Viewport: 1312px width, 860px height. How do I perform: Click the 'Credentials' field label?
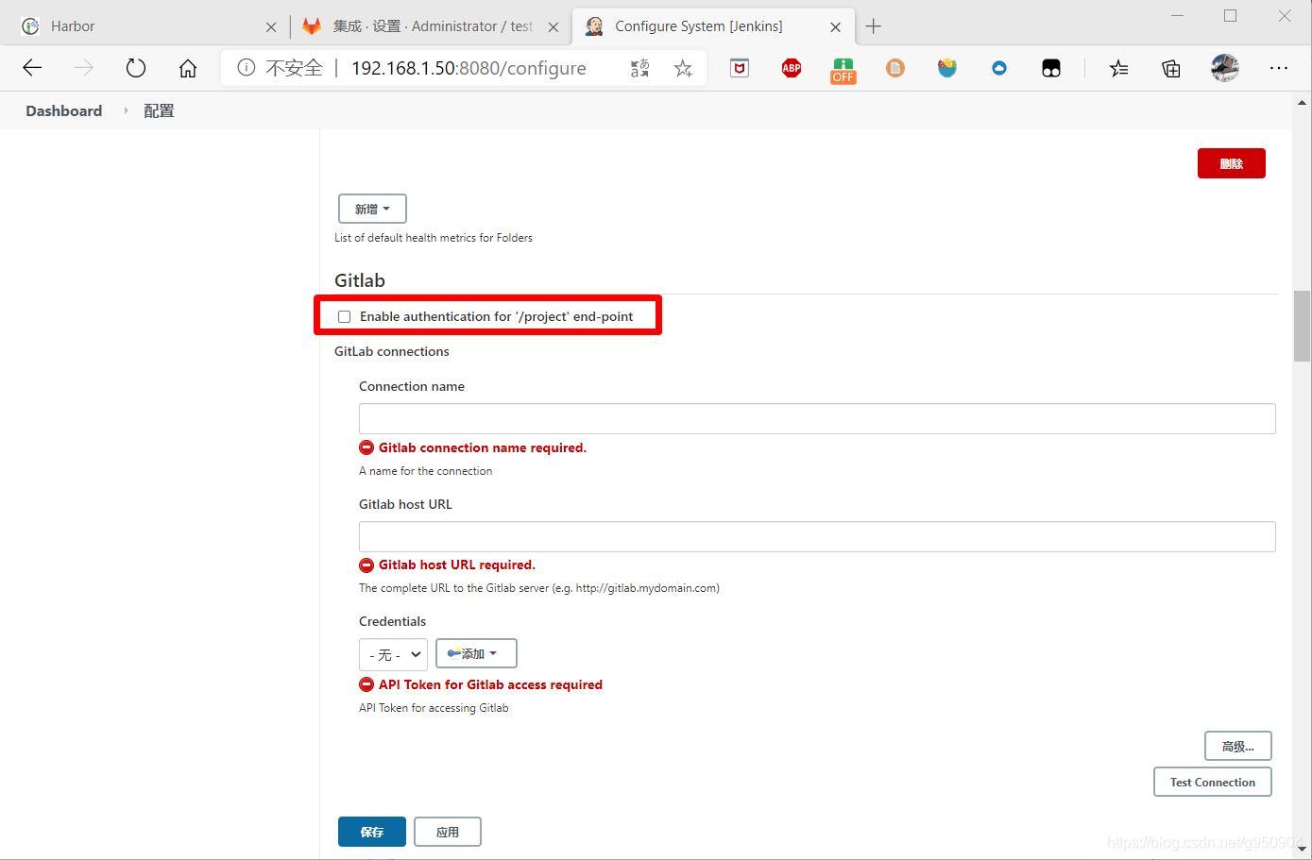click(x=392, y=621)
